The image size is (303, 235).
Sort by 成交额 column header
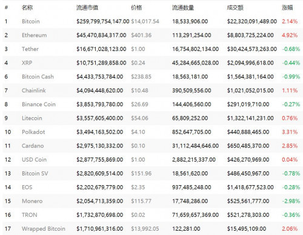click(235, 8)
